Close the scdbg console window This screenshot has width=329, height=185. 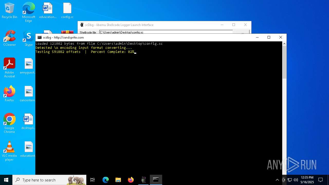coord(281,38)
